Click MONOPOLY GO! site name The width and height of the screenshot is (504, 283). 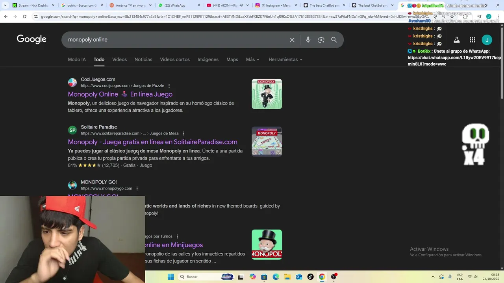tap(99, 182)
